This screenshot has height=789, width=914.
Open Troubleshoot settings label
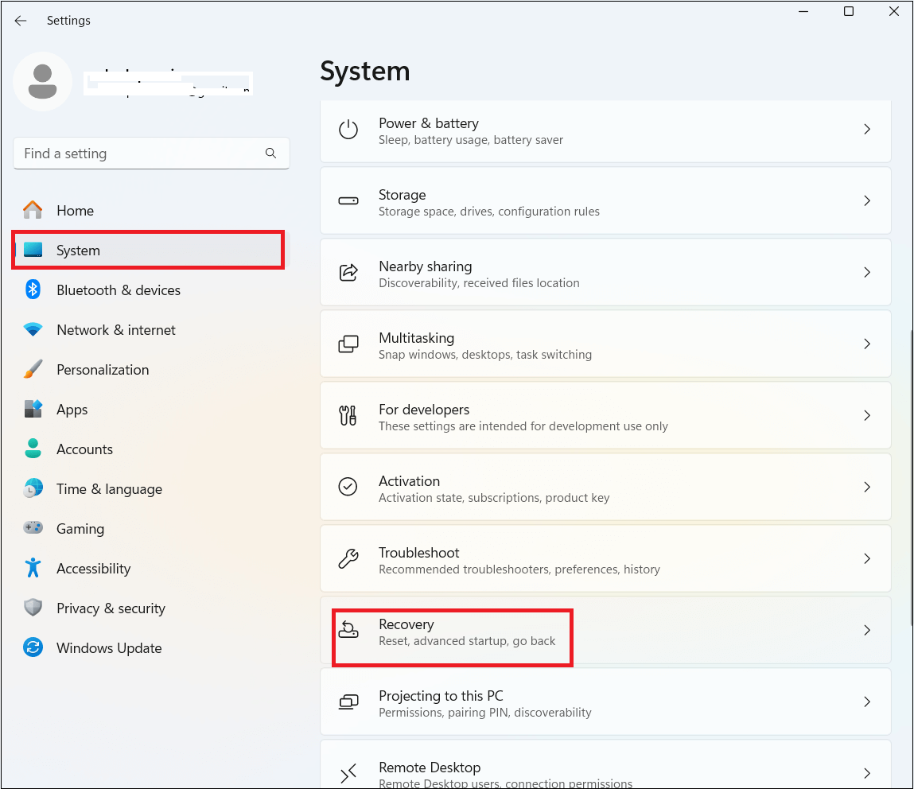[418, 553]
